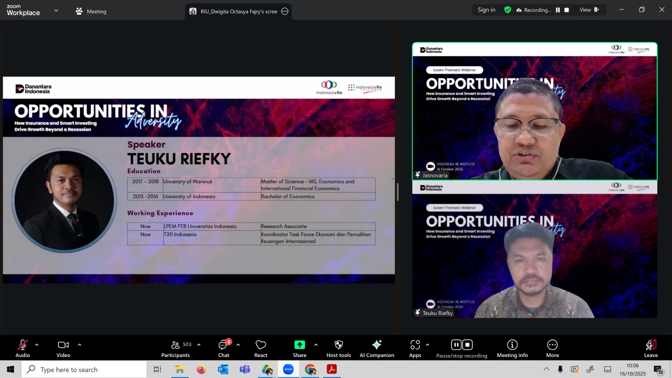
Task: Unmute the Audio microphone
Action: tap(23, 349)
